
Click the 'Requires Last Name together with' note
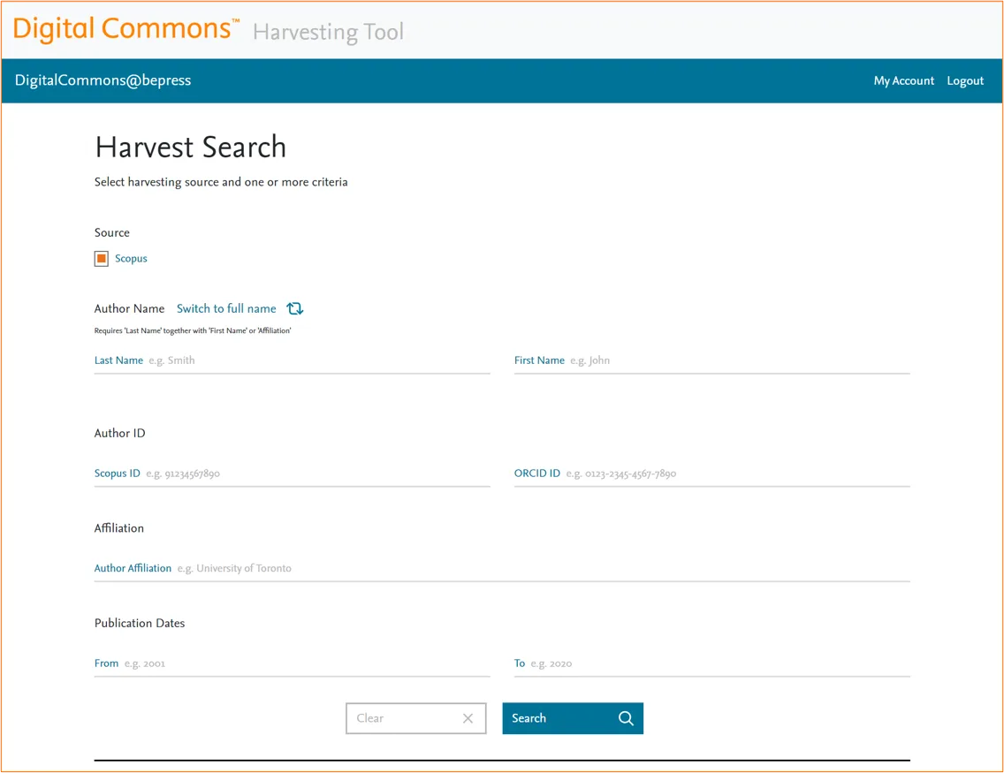point(193,330)
